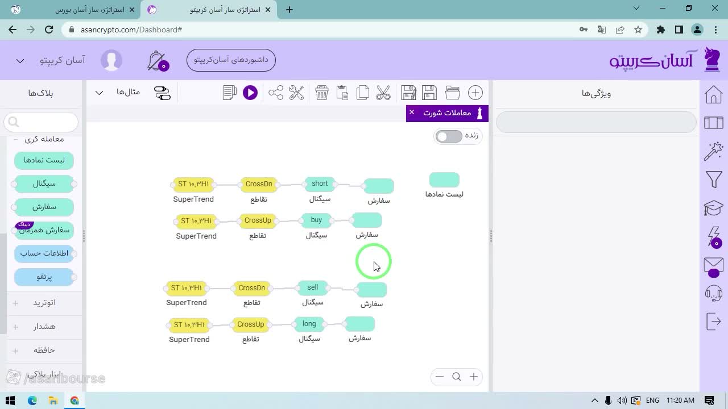Zoom in canvas with plus button
This screenshot has width=728, height=409.
click(474, 377)
